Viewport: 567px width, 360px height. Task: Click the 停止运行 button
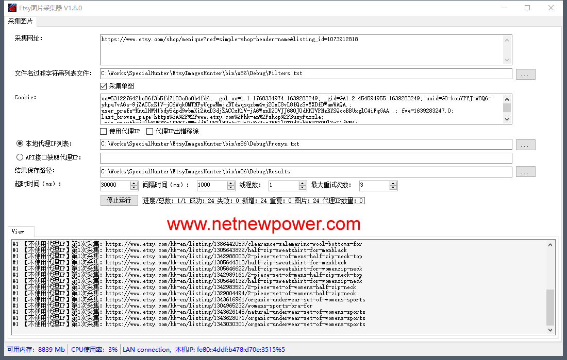pos(119,200)
